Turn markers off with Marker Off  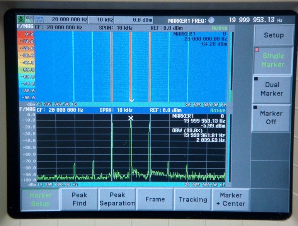[x=271, y=118]
